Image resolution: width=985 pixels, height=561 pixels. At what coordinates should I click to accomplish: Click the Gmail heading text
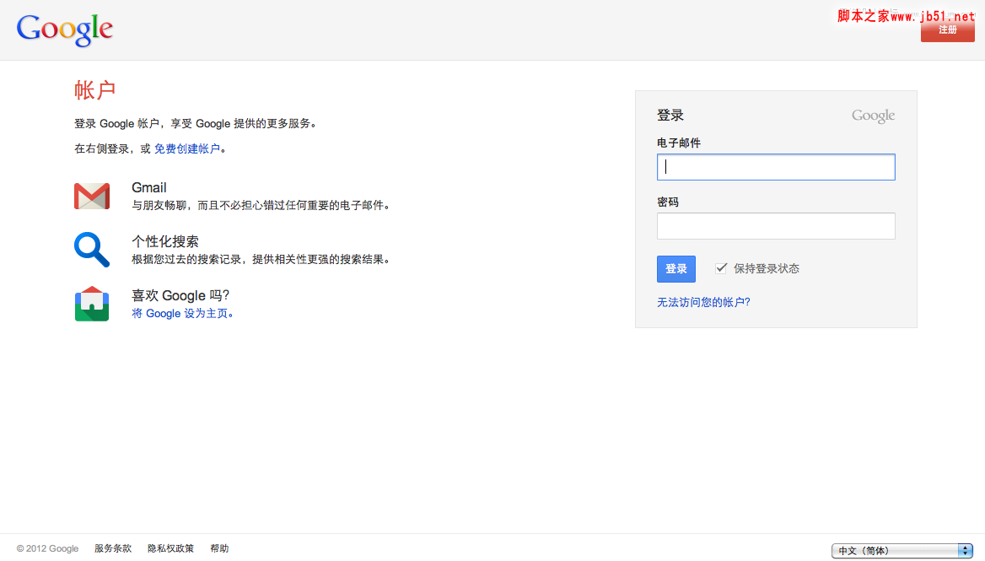tap(149, 188)
